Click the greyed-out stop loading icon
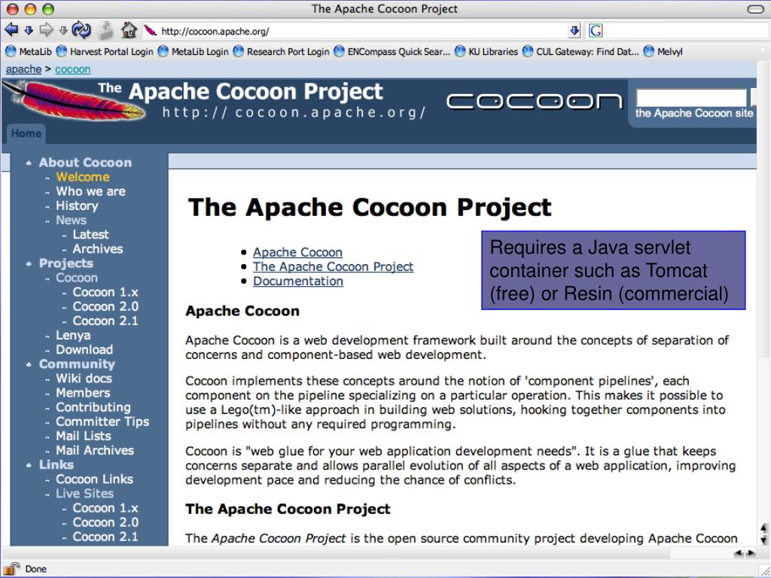 coord(105,30)
